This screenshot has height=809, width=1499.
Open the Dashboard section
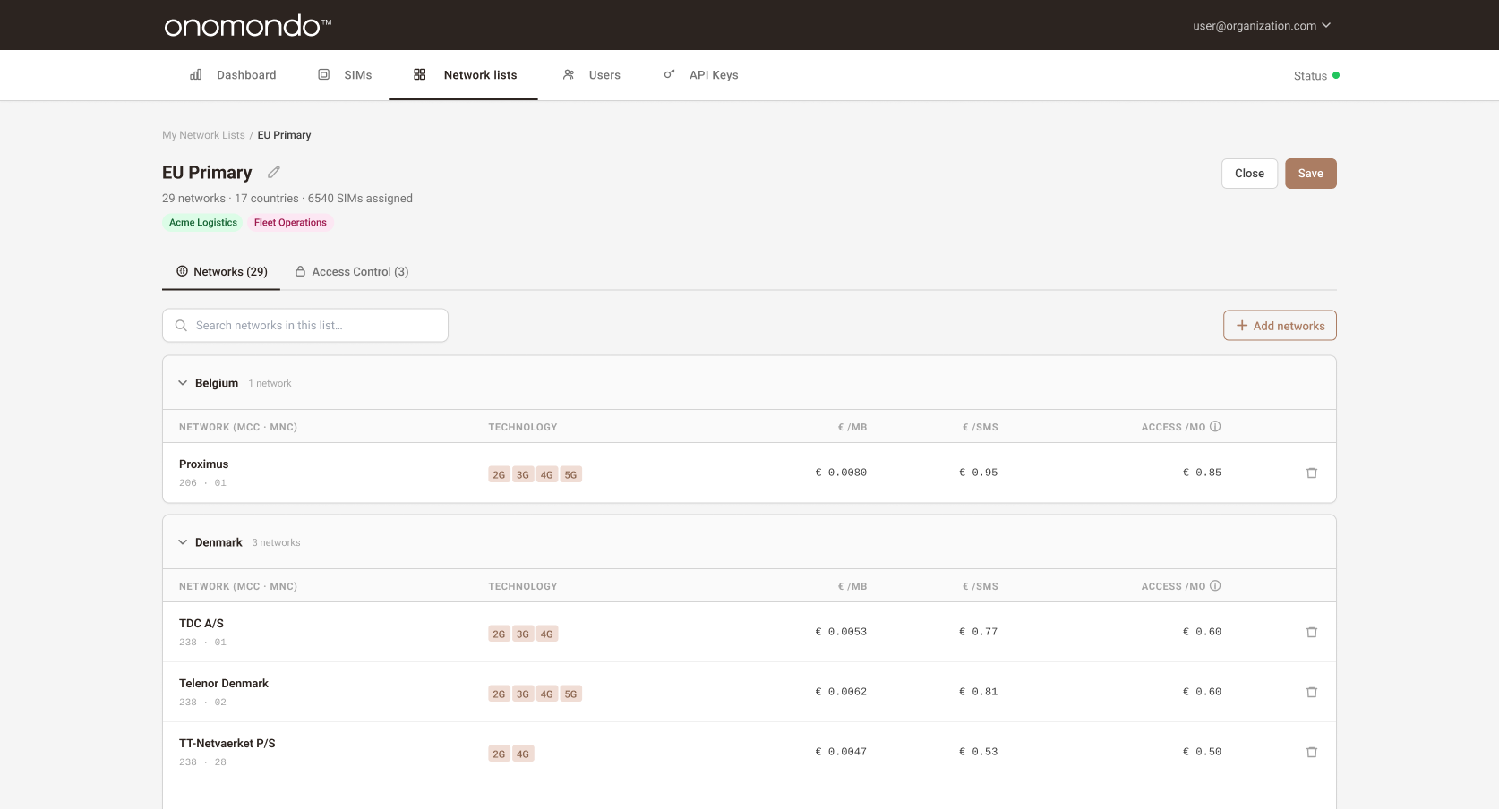click(234, 75)
